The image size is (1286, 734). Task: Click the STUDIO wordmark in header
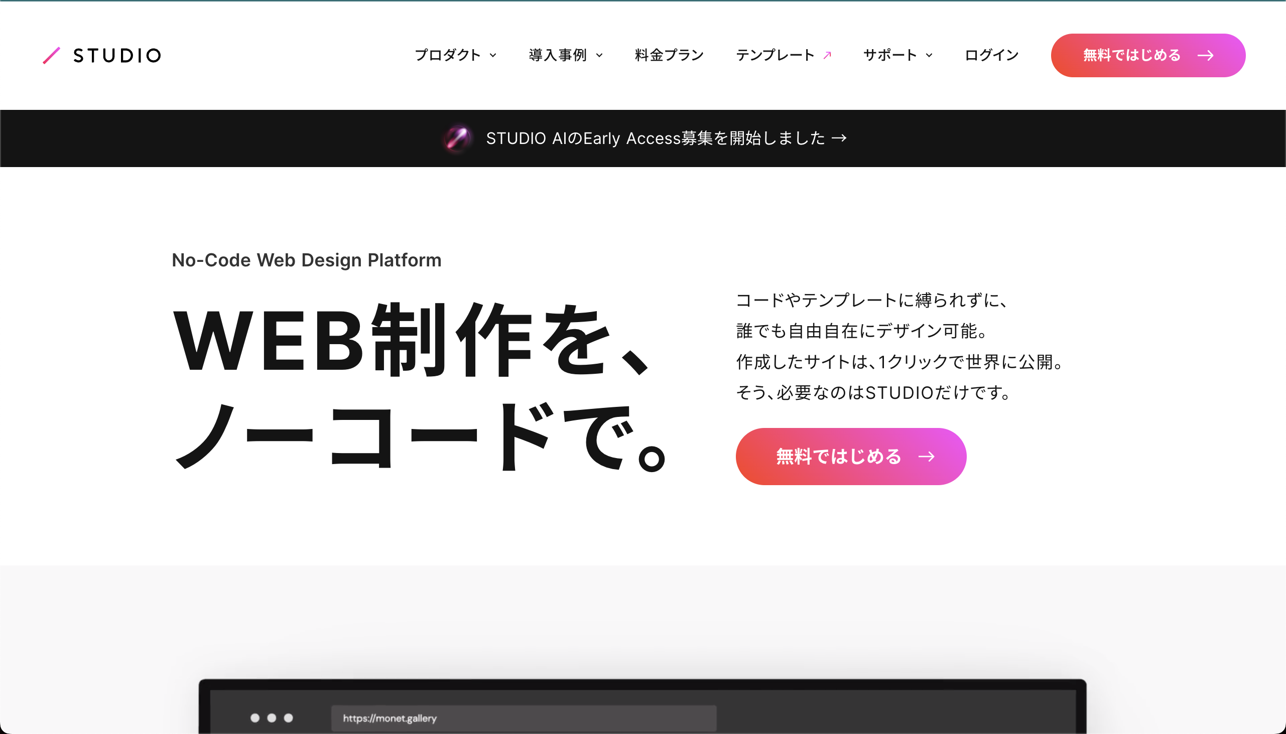click(117, 56)
